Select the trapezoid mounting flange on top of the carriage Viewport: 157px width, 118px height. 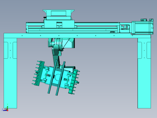pos(59,13)
